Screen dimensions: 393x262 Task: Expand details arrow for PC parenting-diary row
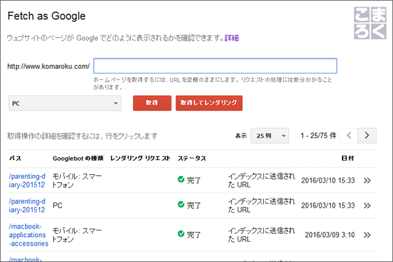(x=367, y=206)
